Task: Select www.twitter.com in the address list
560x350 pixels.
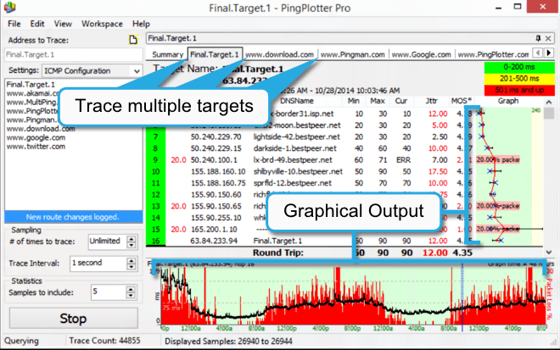Action: click(36, 147)
